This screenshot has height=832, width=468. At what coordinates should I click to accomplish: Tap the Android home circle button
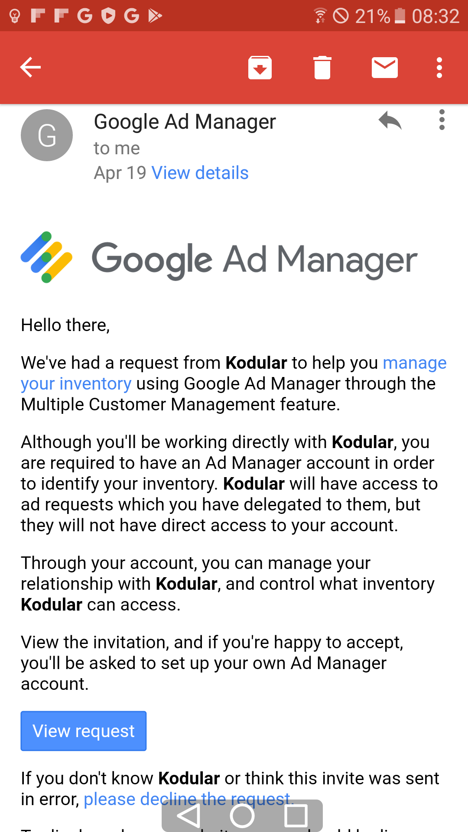click(x=242, y=816)
